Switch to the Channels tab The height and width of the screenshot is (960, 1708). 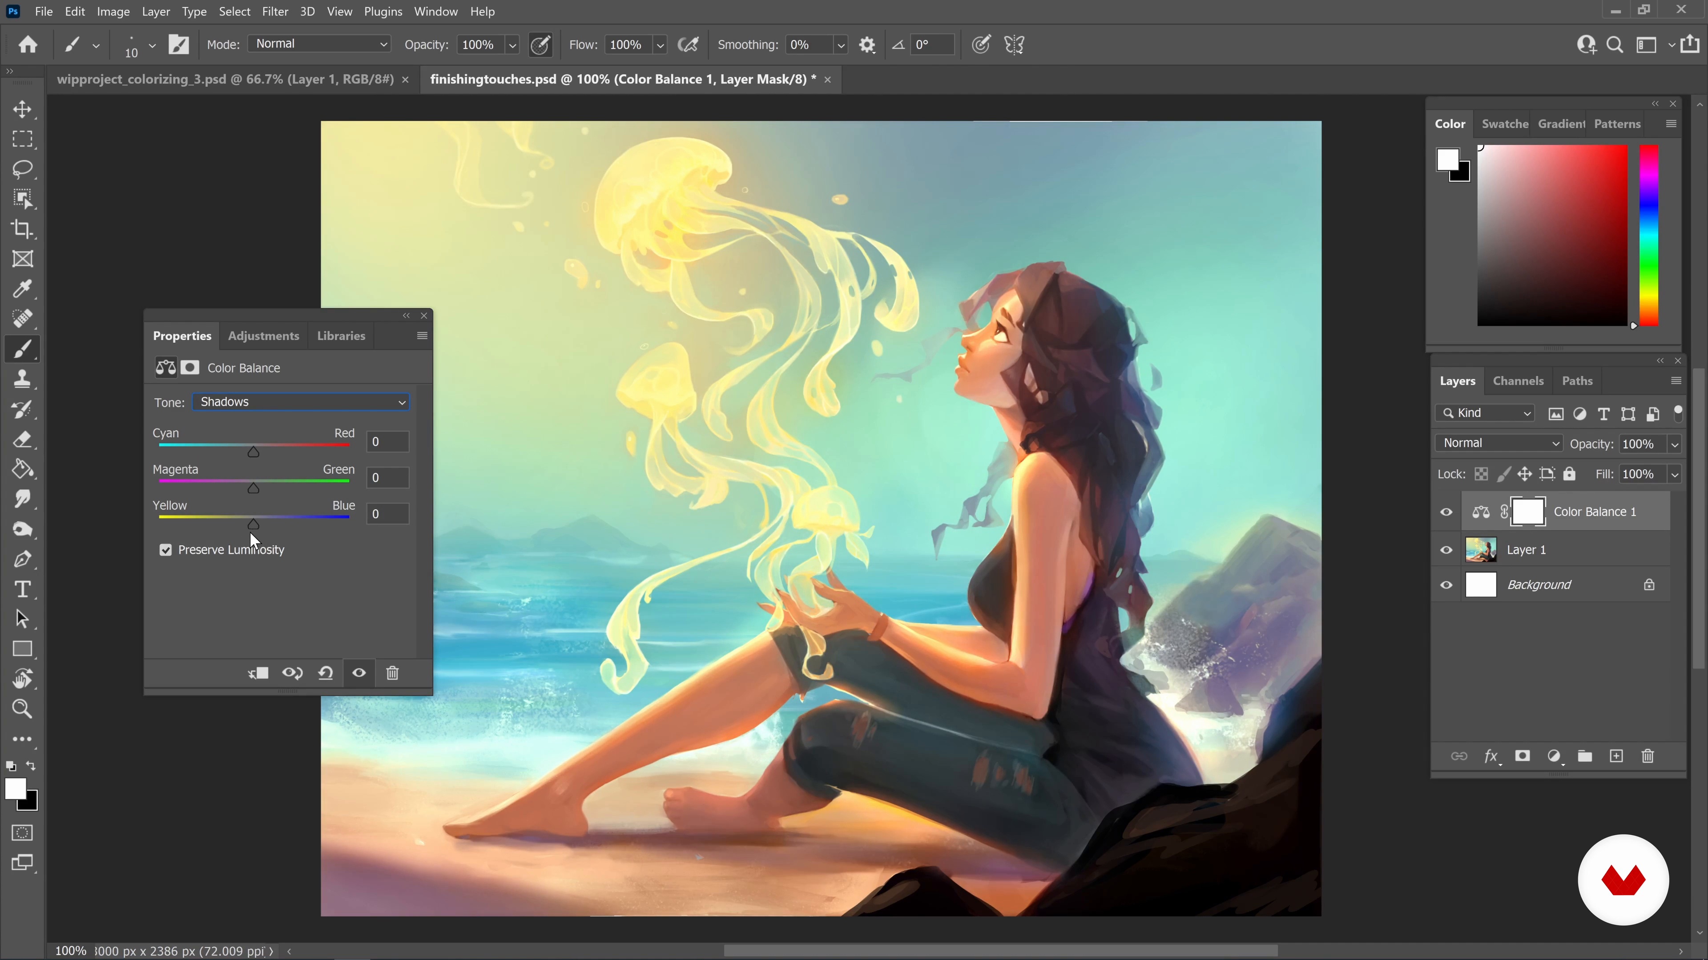pyautogui.click(x=1518, y=381)
